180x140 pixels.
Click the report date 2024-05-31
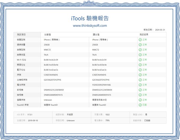(160, 30)
